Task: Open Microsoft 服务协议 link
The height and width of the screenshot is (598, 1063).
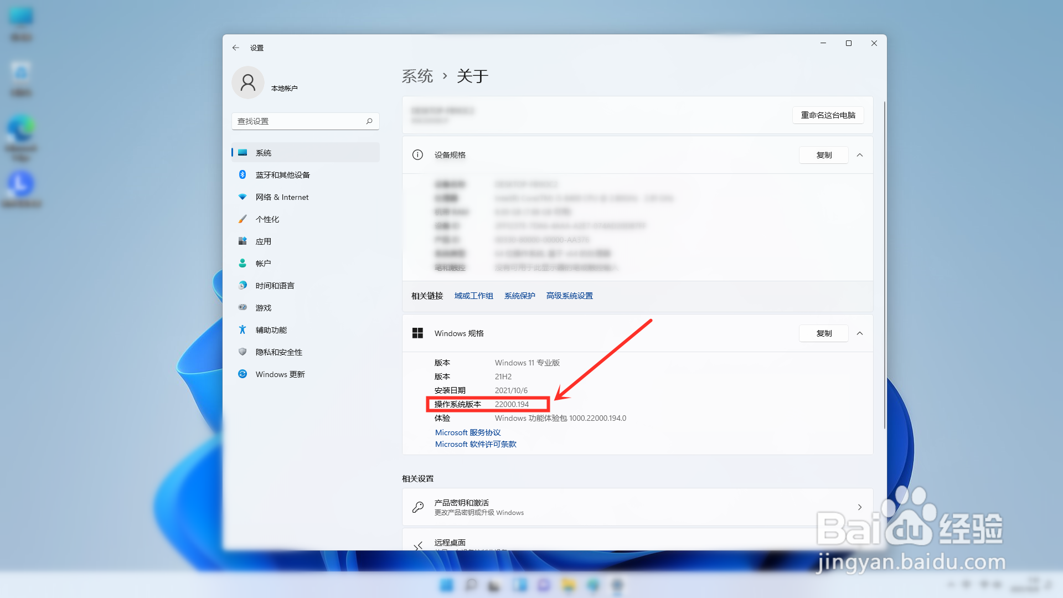Action: 468,432
